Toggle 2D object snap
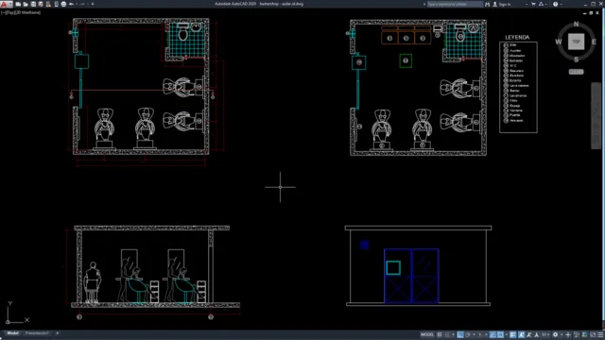Screen dimensions: 605x340 coord(500,335)
